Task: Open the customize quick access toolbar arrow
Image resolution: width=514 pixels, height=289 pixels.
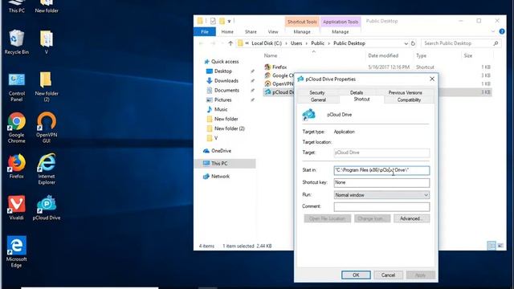Action: 229,22
